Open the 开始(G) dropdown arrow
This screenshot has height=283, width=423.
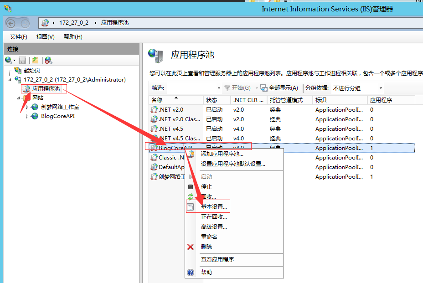[257, 88]
